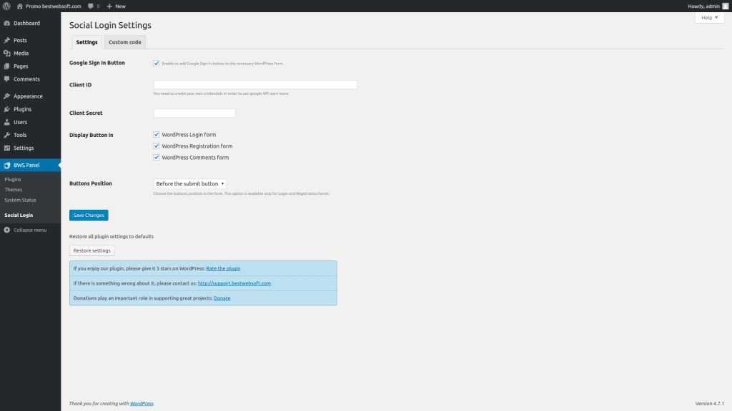Click the Version 4.7.1 footer text
The image size is (732, 411).
709,404
